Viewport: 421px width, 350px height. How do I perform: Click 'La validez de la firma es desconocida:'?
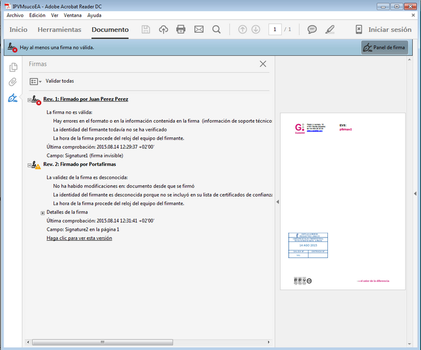click(87, 177)
